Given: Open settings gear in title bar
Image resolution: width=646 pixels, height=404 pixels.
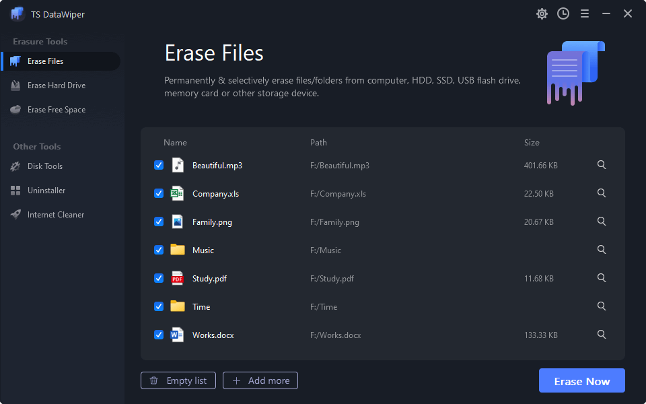Looking at the screenshot, I should [542, 14].
